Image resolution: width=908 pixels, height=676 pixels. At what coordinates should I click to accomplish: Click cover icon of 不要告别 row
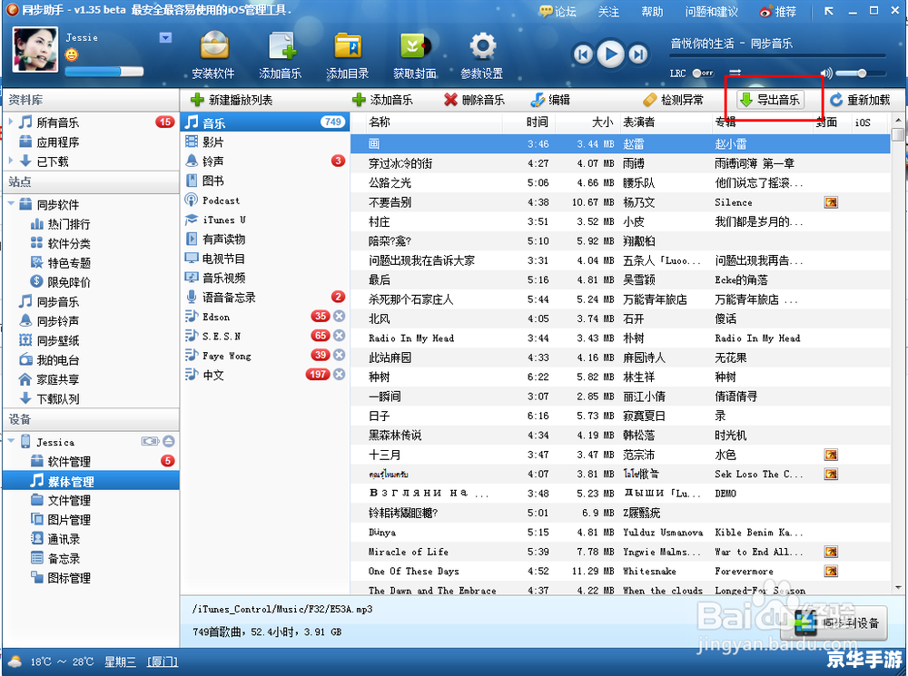pyautogui.click(x=831, y=202)
